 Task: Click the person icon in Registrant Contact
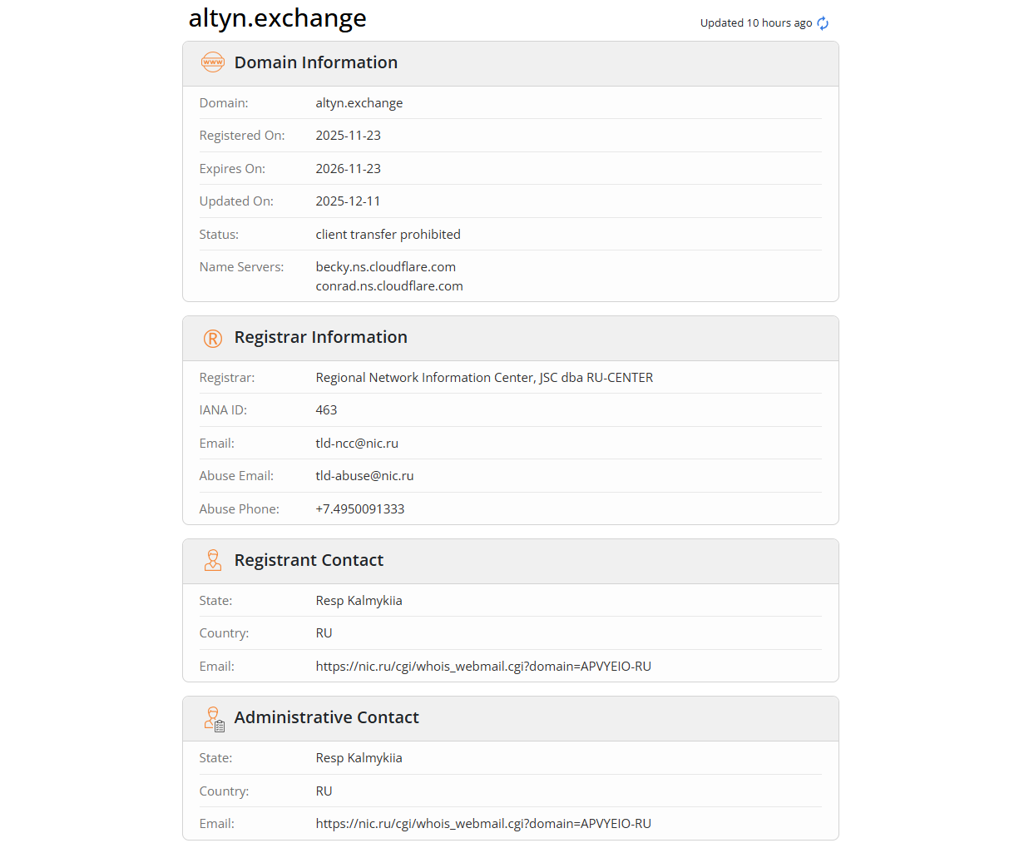[x=213, y=560]
